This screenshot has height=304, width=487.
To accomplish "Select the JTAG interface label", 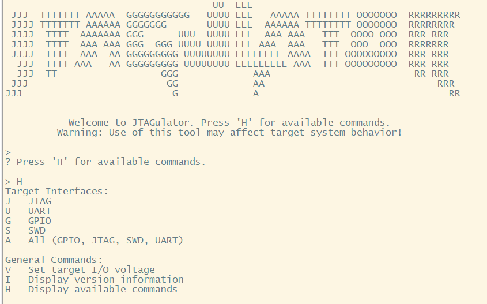I will 39,201.
